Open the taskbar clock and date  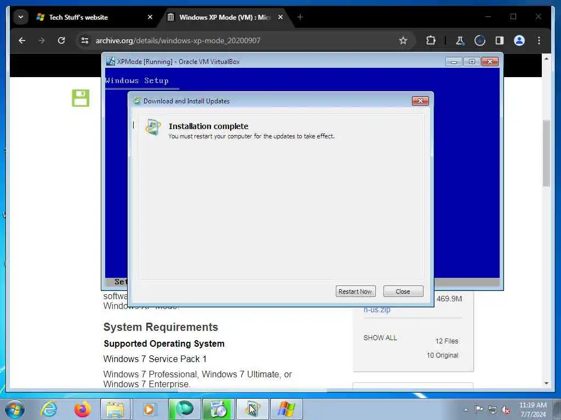pos(533,410)
